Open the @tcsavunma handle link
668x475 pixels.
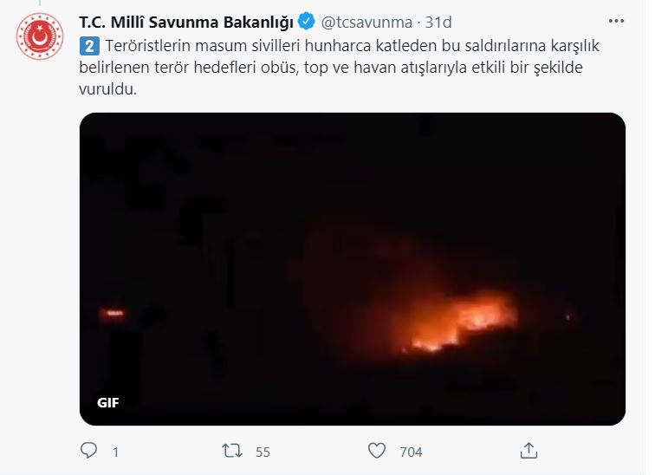pyautogui.click(x=366, y=23)
